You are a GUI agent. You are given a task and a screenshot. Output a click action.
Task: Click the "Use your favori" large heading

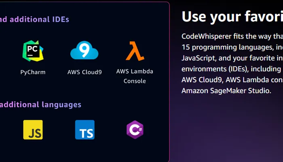pyautogui.click(x=232, y=17)
